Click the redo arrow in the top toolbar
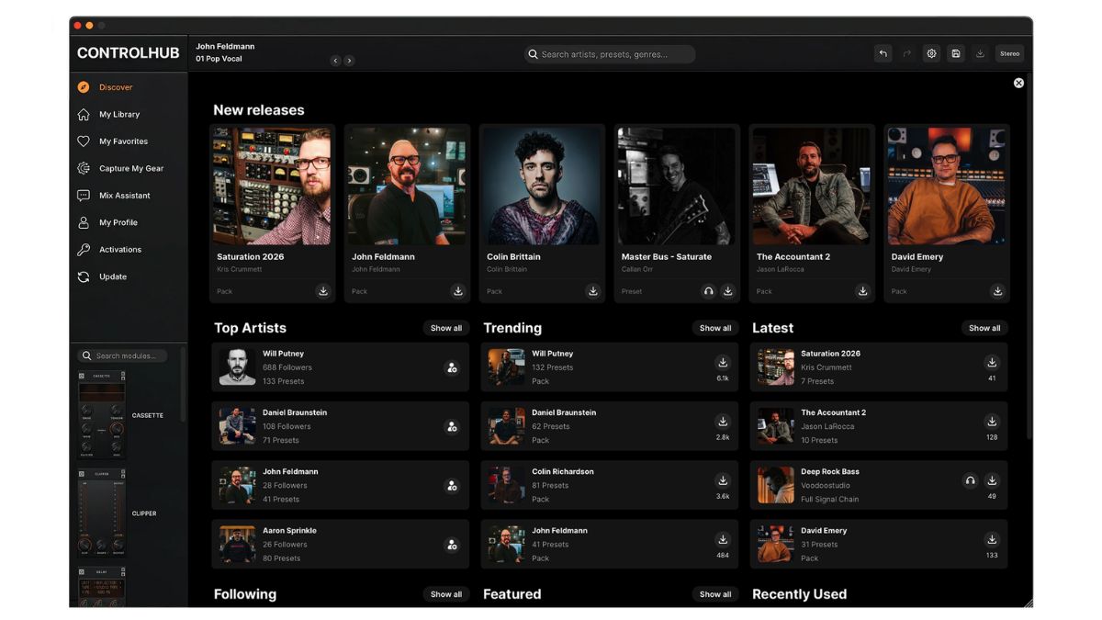 click(x=907, y=54)
